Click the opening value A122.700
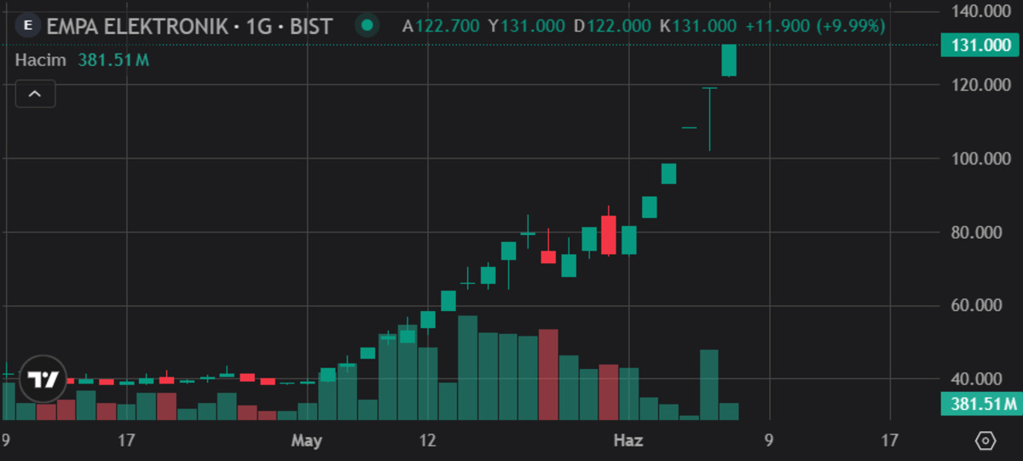1023x461 pixels. click(x=441, y=26)
